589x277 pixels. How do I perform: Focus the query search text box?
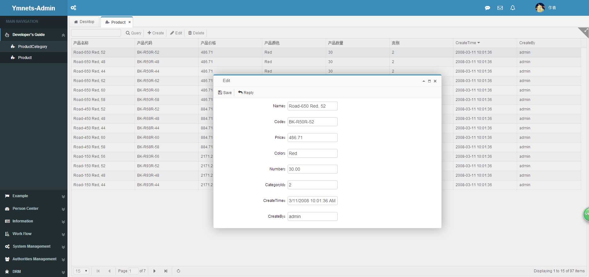[96, 33]
